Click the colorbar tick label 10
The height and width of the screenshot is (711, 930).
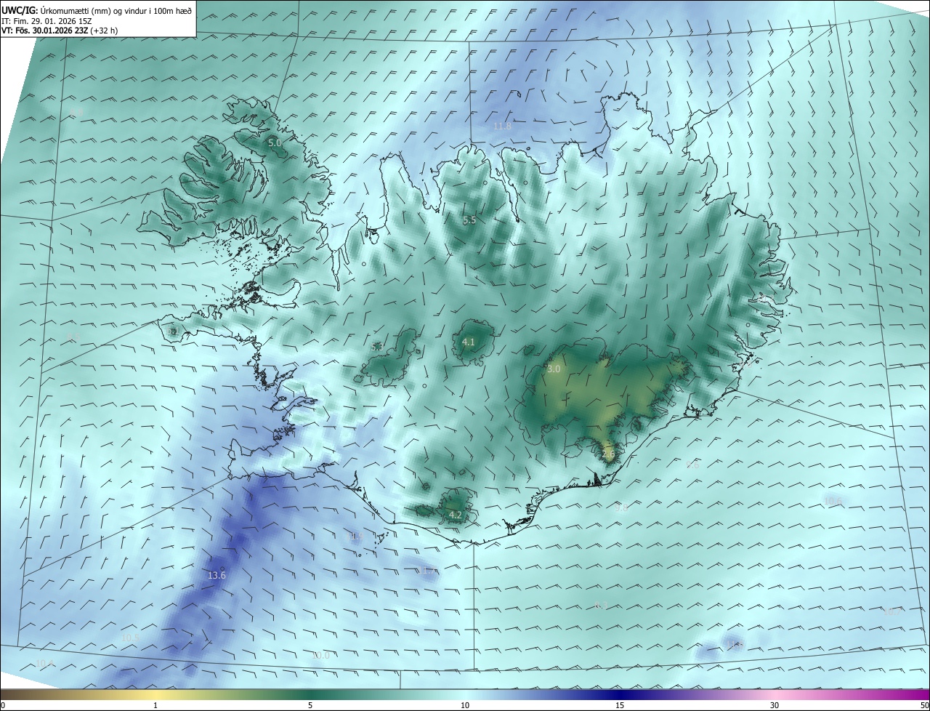(465, 705)
